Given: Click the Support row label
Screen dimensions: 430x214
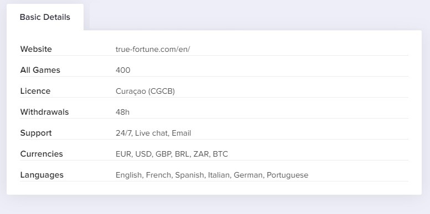Looking at the screenshot, I should tap(36, 133).
